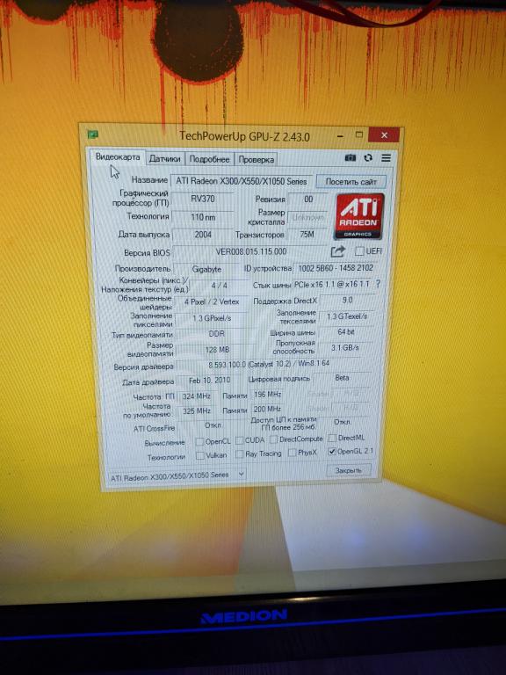
Task: Minimize the GPU-Z window
Action: [340, 135]
